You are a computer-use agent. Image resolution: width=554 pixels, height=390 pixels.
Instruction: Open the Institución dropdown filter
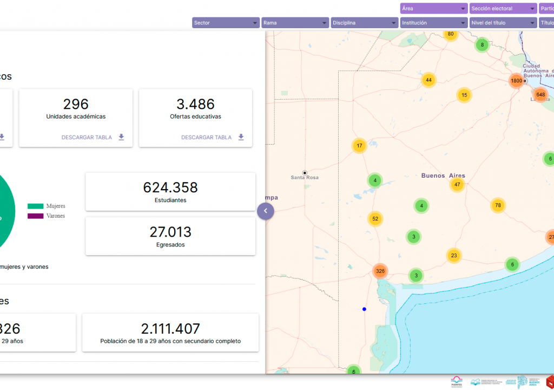pos(433,23)
